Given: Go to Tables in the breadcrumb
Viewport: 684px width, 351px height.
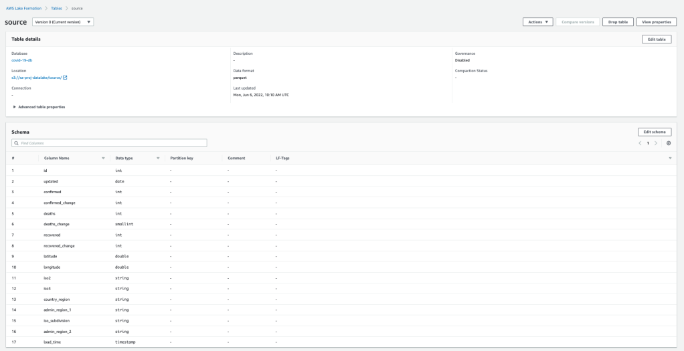Looking at the screenshot, I should (x=57, y=7).
